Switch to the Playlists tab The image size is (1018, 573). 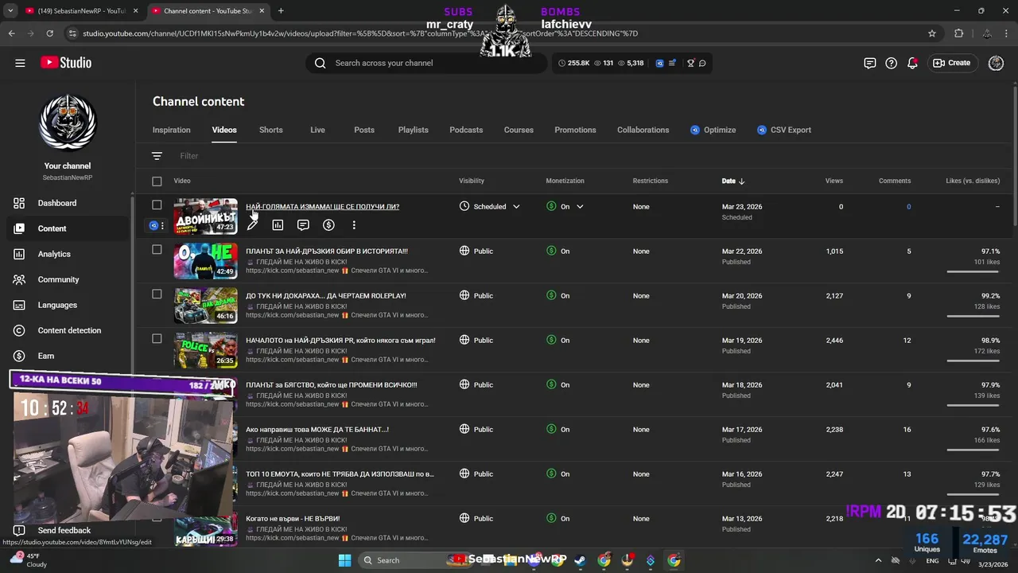pos(413,130)
